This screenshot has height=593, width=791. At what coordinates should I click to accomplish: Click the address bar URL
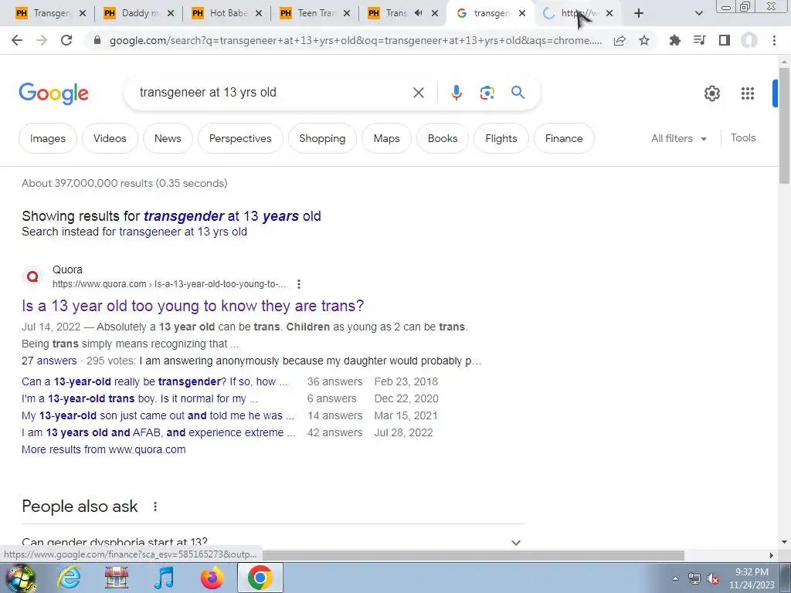[x=355, y=40]
